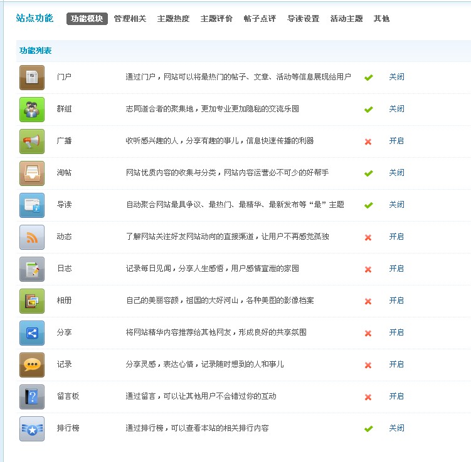Image resolution: width=471 pixels, height=462 pixels.
Task: Disable 群组 via its 关闭 link
Action: (396, 108)
